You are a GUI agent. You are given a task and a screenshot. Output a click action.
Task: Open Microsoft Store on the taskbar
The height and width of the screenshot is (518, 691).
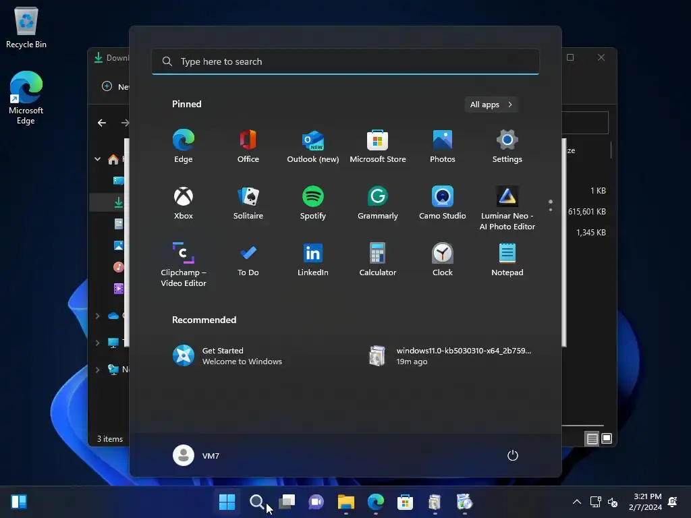[x=405, y=502]
